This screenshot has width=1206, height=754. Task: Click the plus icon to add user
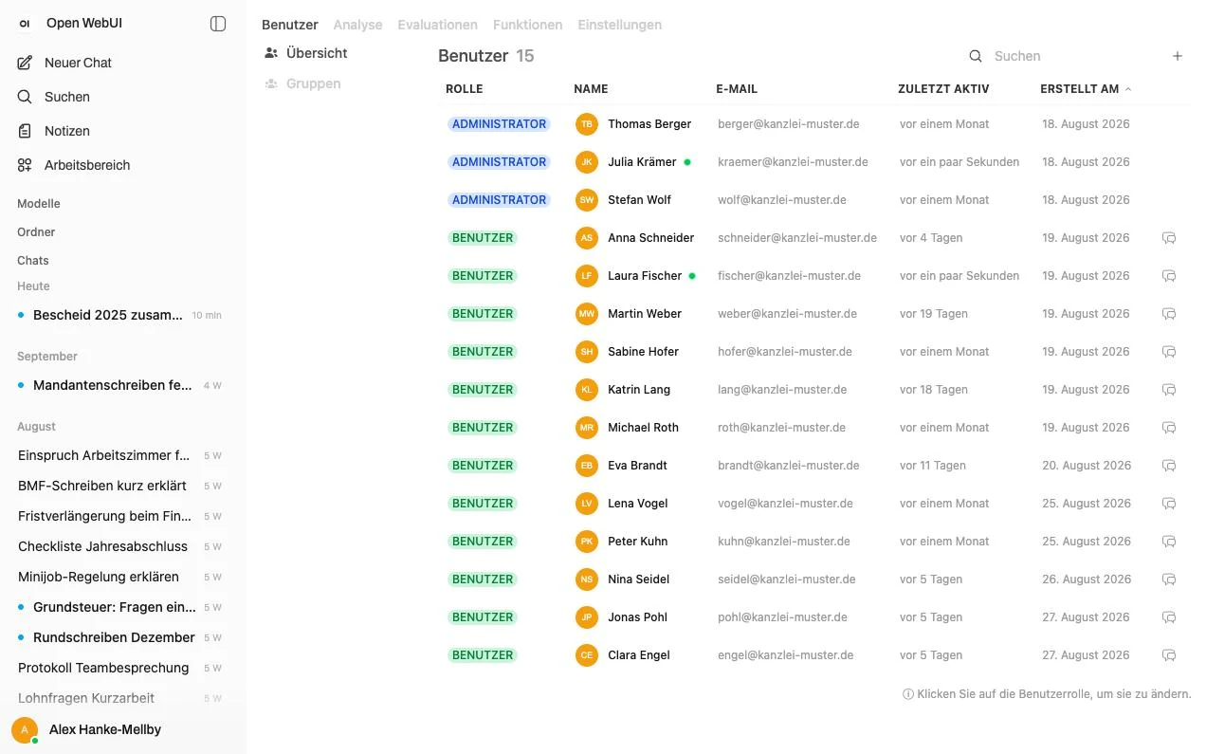1178,56
